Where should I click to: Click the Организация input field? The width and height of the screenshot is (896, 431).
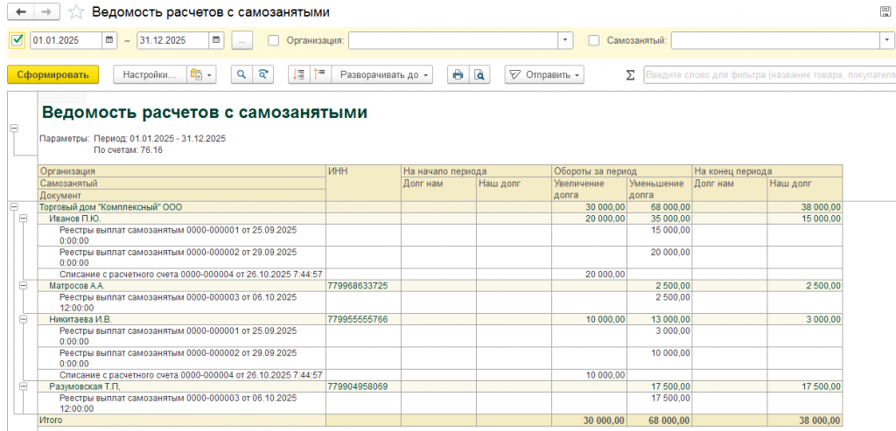tap(453, 40)
